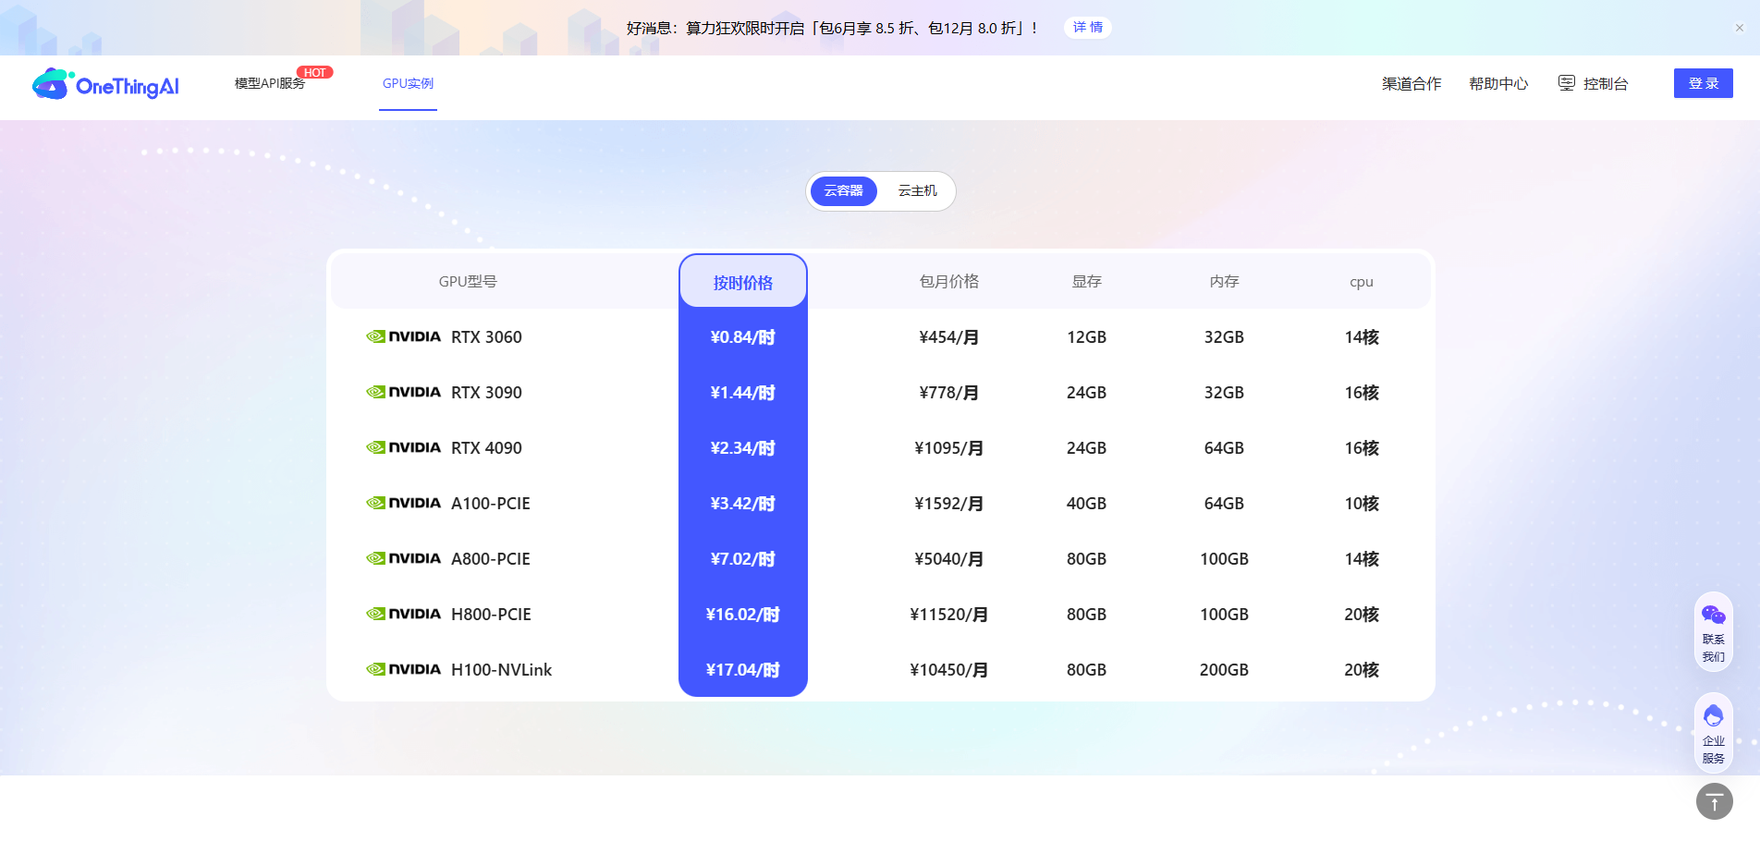
Task: Click the ¥1095/月 monthly price
Action: point(949,448)
